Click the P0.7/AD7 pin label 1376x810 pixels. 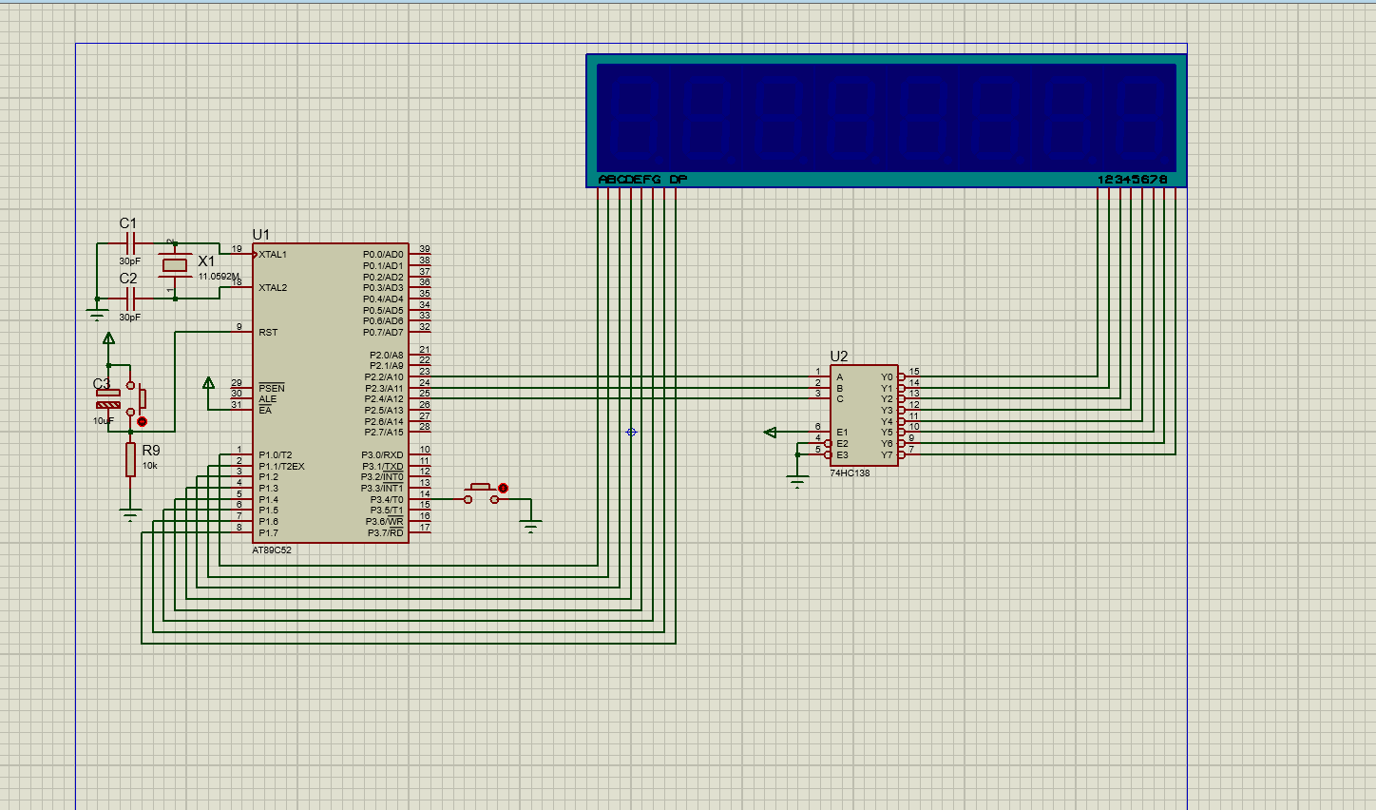click(383, 333)
